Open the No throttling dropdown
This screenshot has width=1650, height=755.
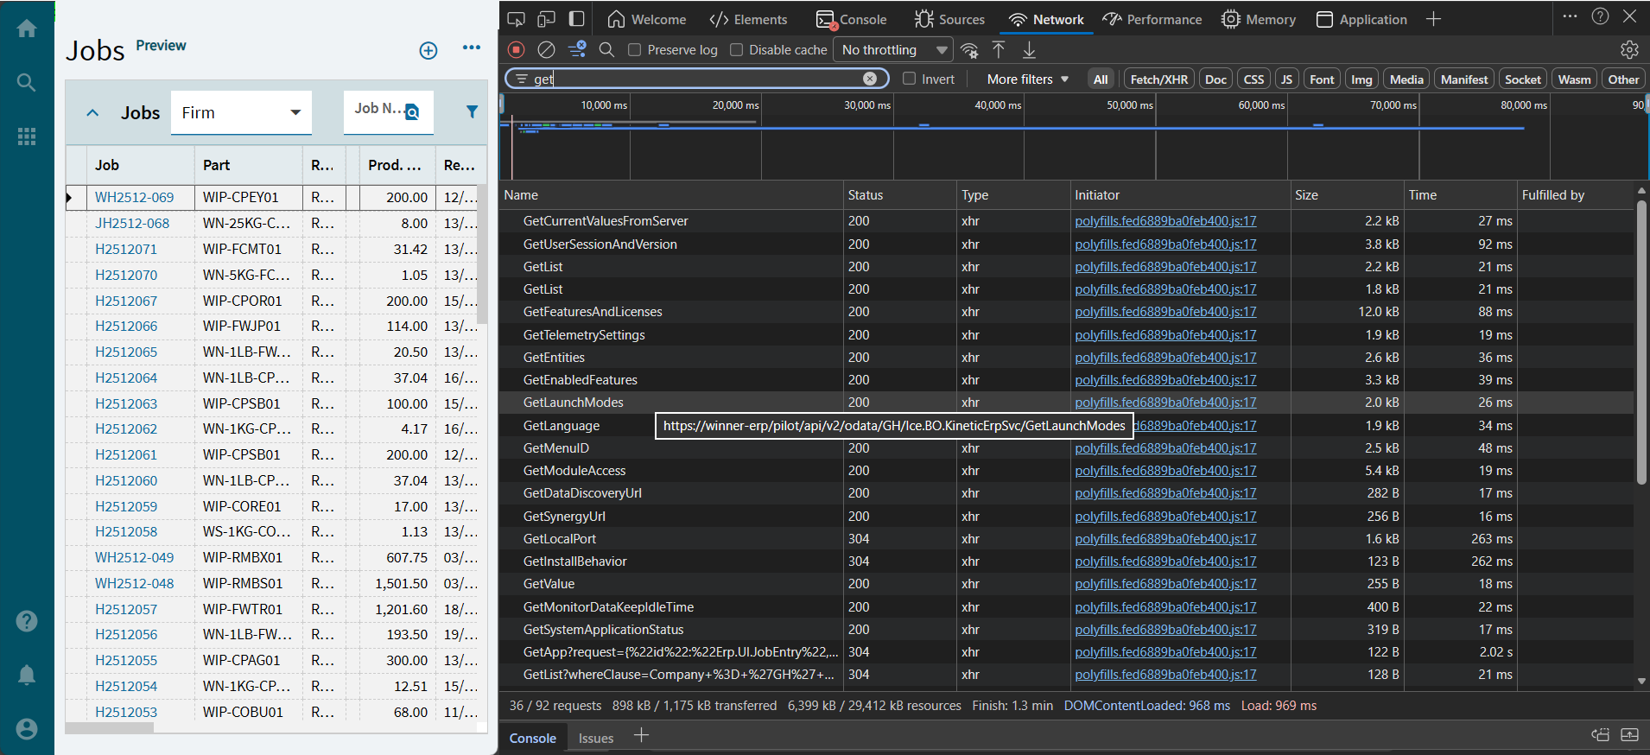coord(893,50)
